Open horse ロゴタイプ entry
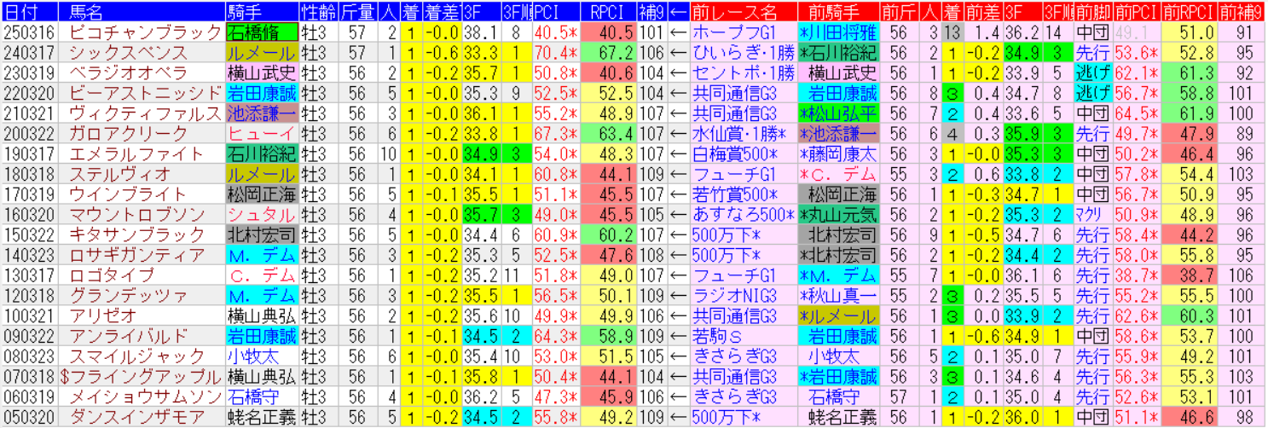Image resolution: width=1268 pixels, height=428 pixels. 115,275
